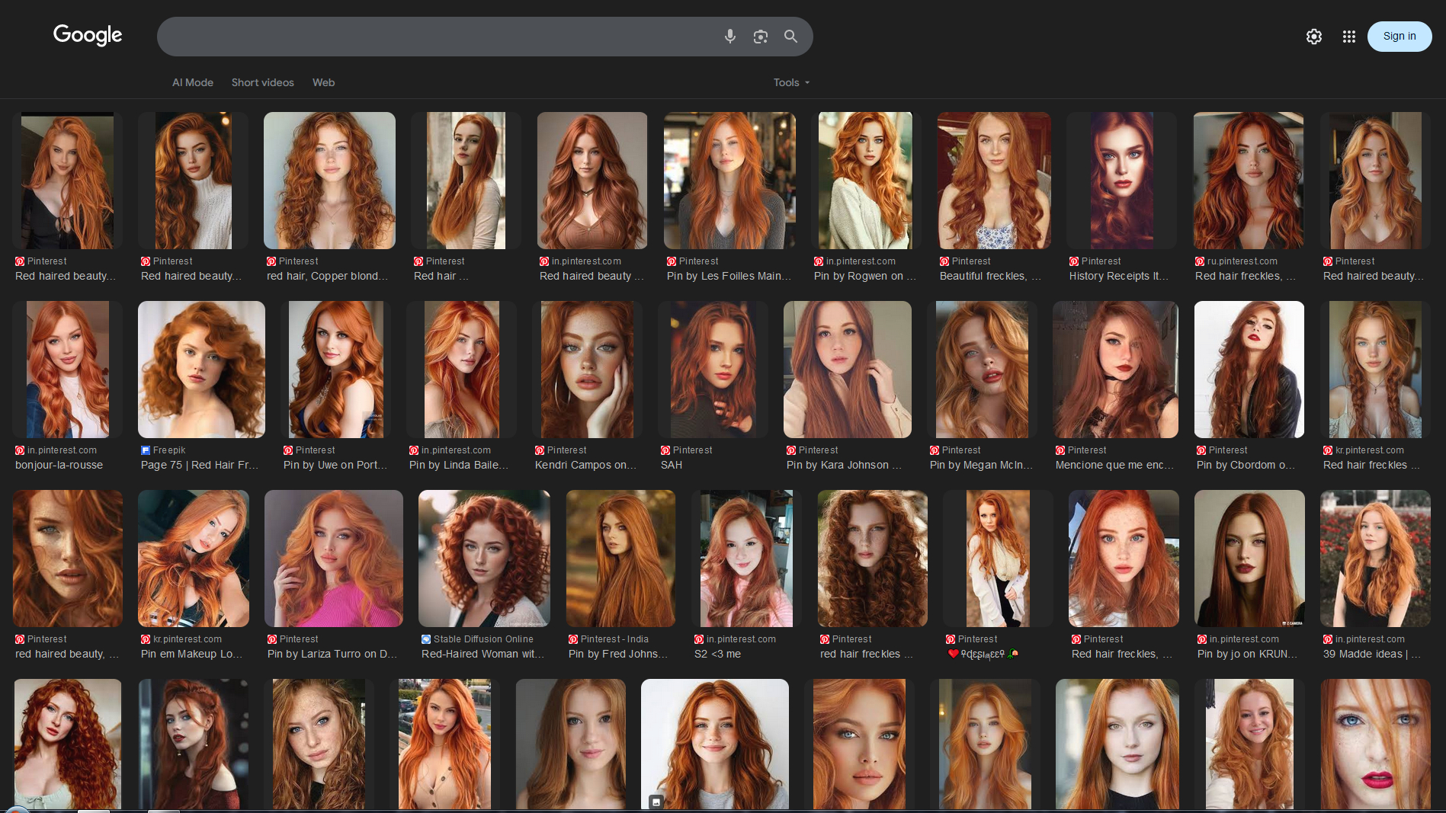Screen dimensions: 1446x813
Task: Open the Freepik 'Page 75 | Red Hair Fr...' image
Action: tap(201, 370)
